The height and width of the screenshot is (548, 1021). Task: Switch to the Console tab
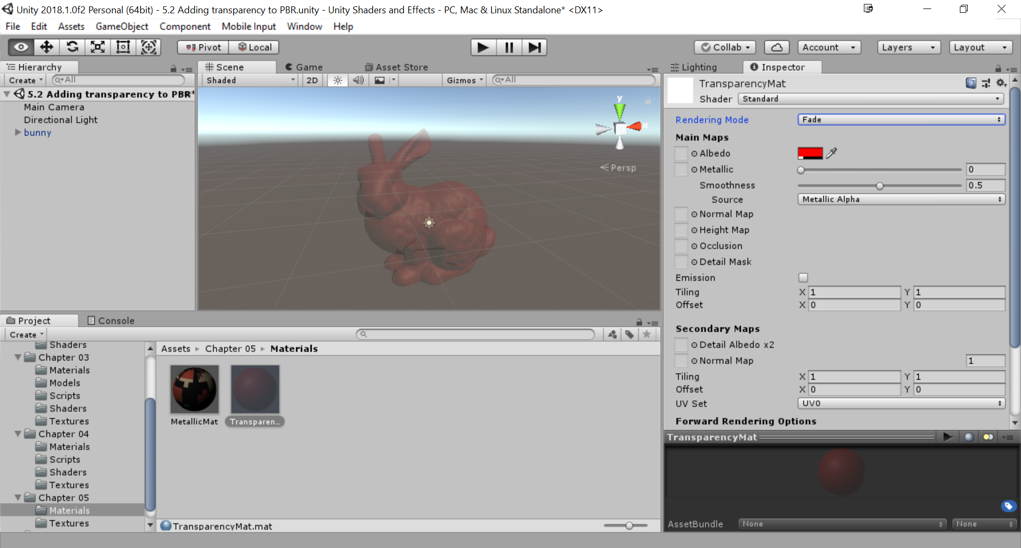pos(111,321)
